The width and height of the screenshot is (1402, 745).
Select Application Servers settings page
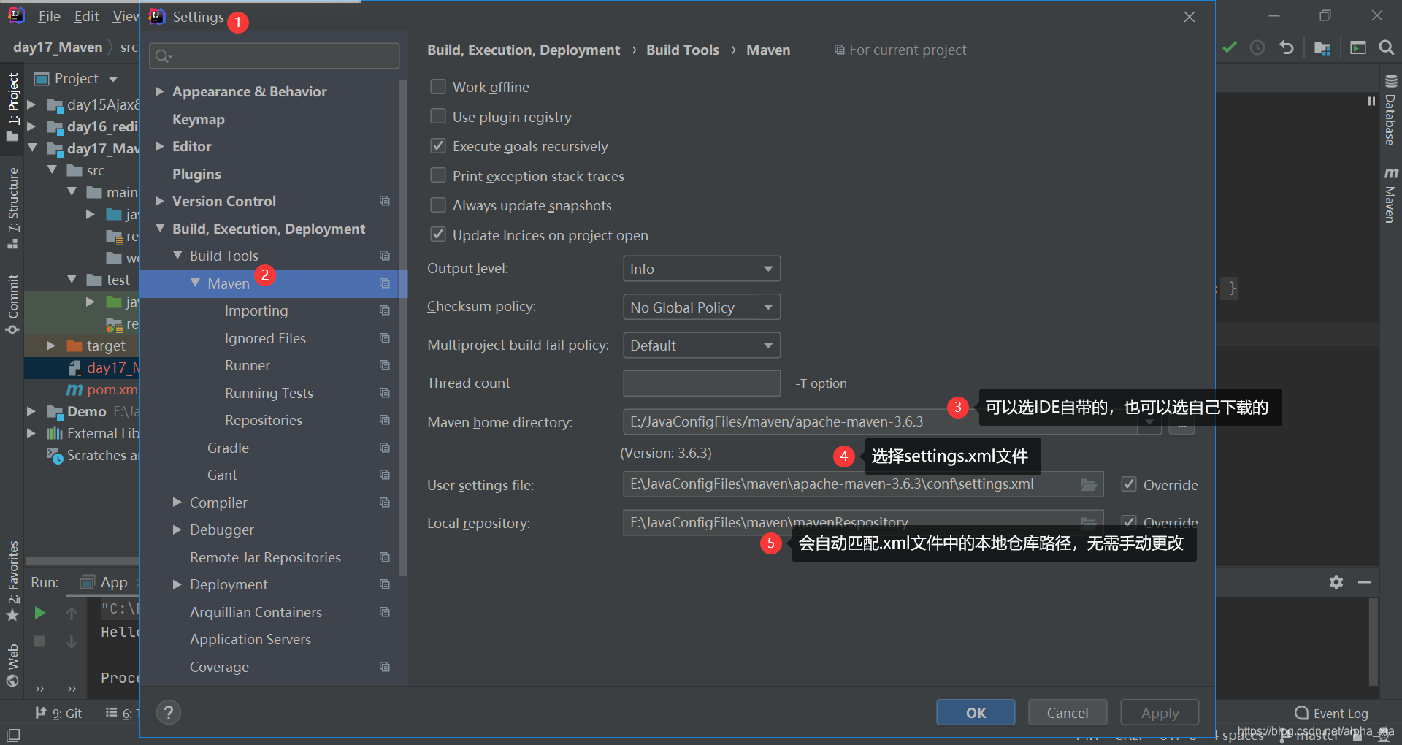250,639
